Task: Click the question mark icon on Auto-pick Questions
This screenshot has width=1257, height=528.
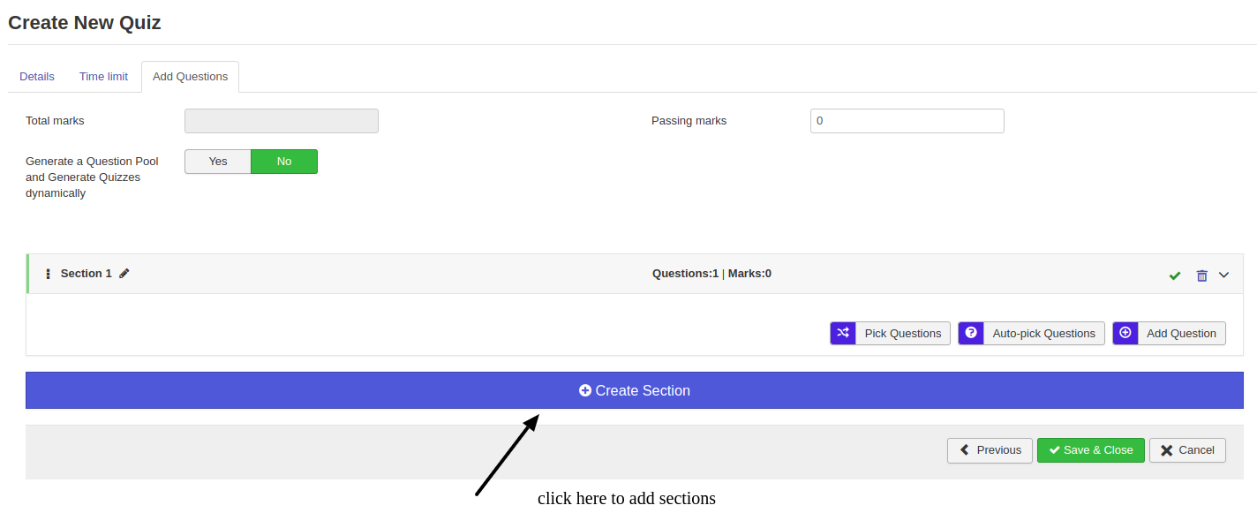Action: click(x=971, y=333)
